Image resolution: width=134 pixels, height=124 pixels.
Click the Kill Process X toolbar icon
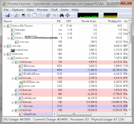point(54,15)
